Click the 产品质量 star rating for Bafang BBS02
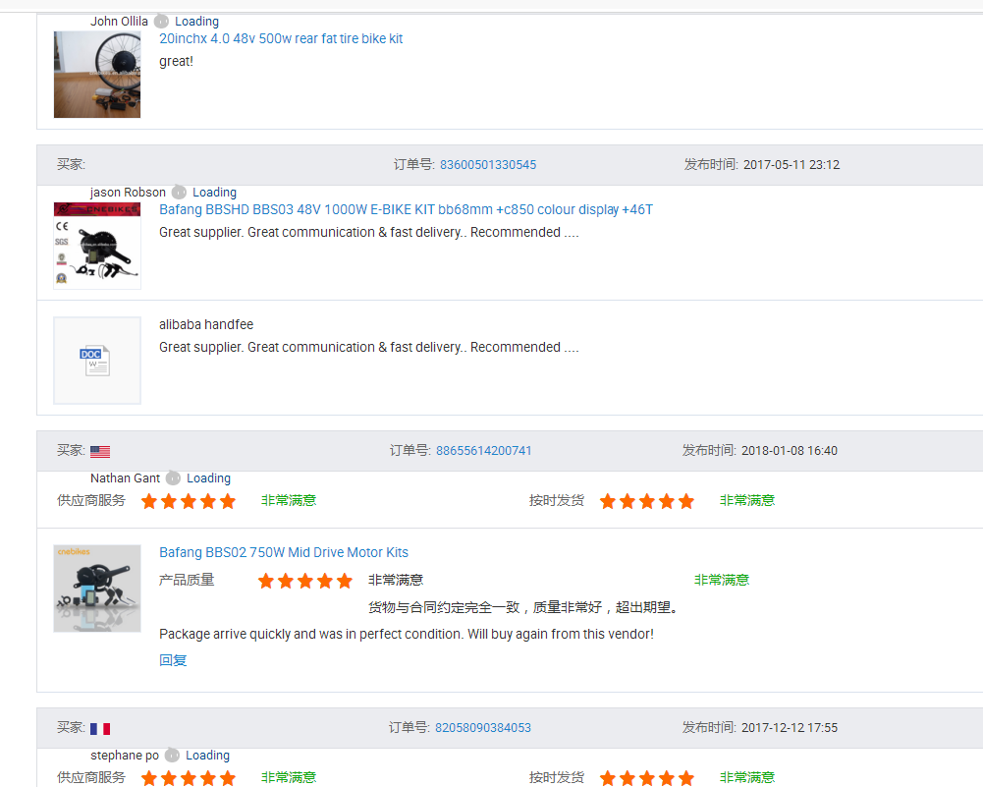 click(305, 581)
